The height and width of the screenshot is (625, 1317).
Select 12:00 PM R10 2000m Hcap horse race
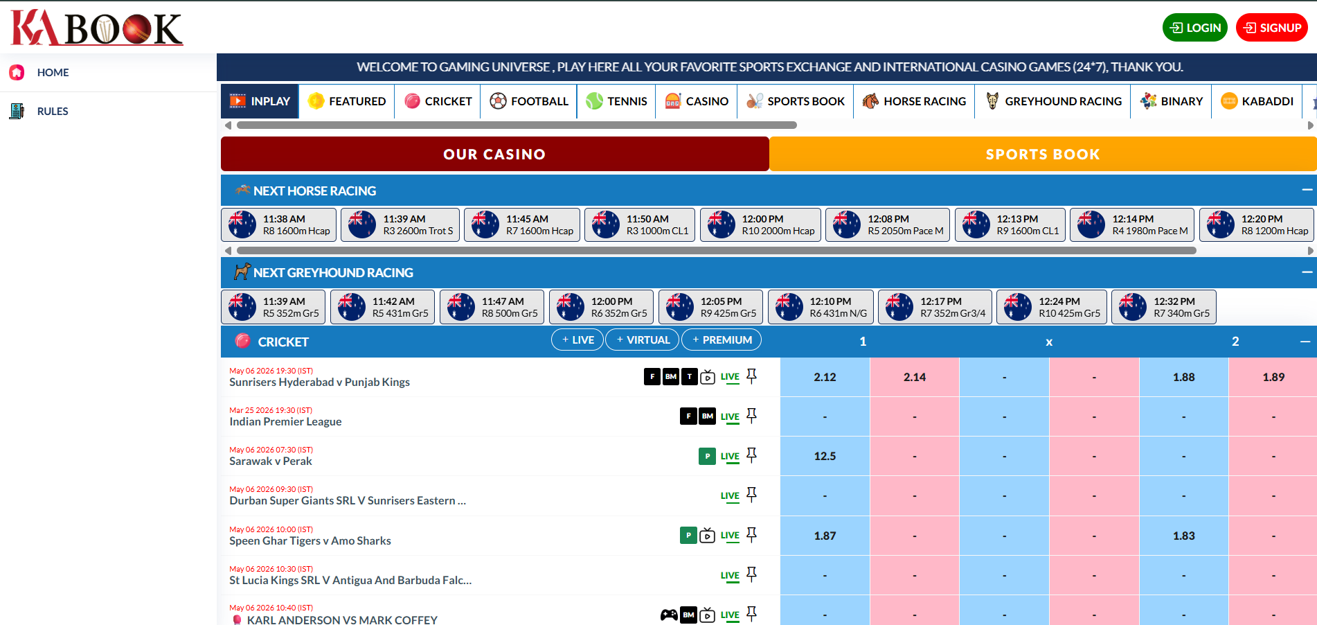click(760, 225)
